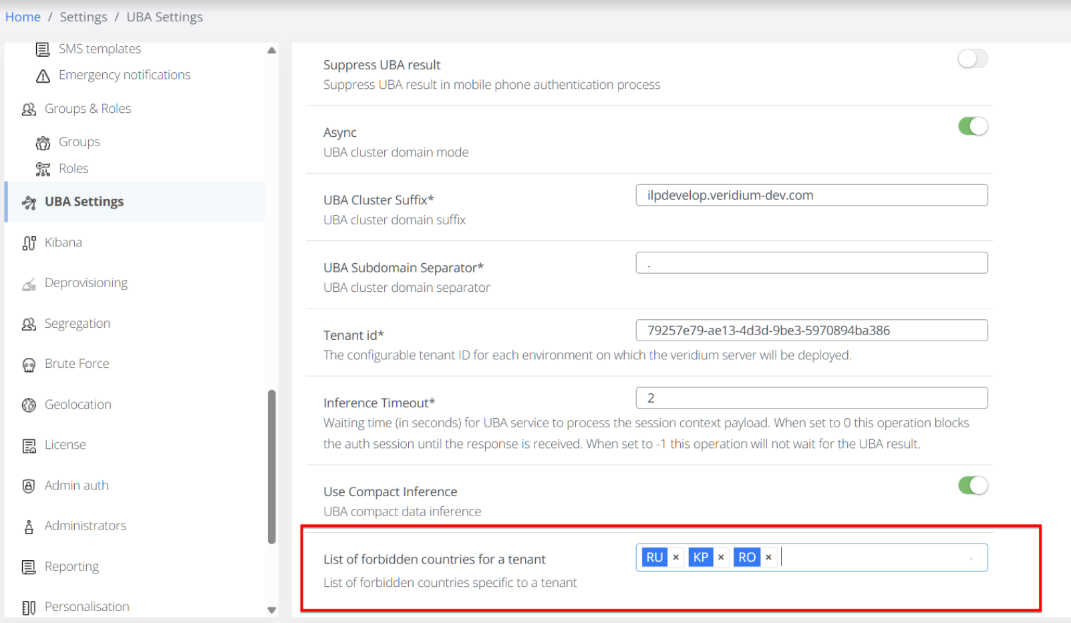The width and height of the screenshot is (1071, 623).
Task: Click the Kibana sidebar icon
Action: pos(29,243)
